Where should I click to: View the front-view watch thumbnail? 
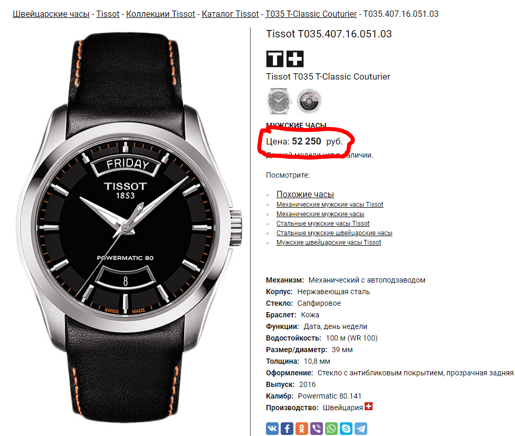tap(278, 101)
